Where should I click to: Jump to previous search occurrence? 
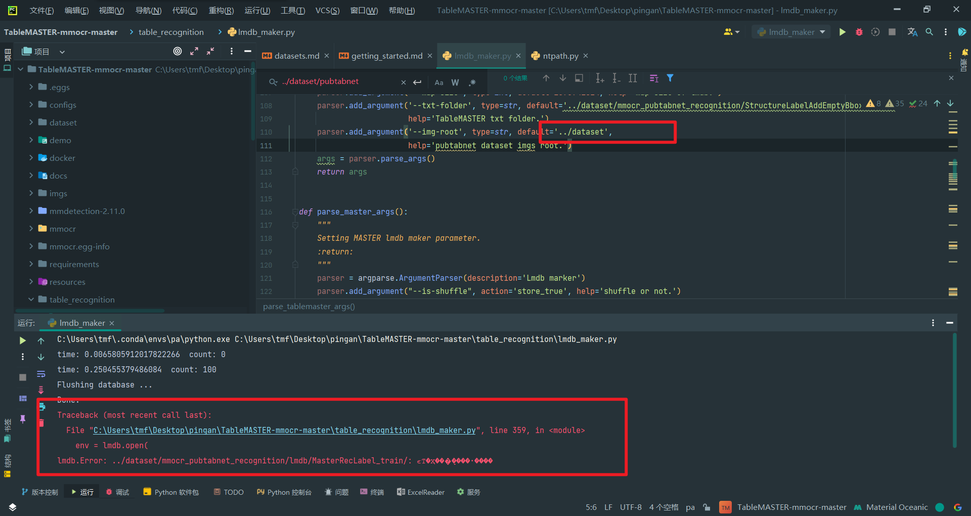[x=546, y=78]
